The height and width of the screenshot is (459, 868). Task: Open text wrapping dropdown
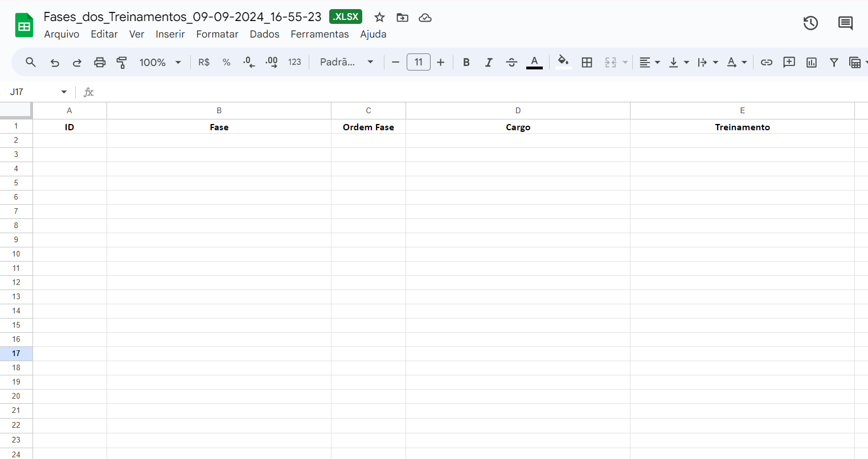tap(707, 62)
